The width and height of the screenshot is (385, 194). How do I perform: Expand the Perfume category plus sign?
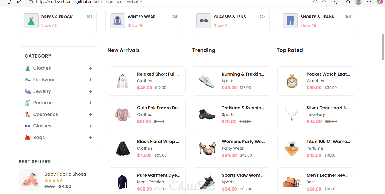90,103
